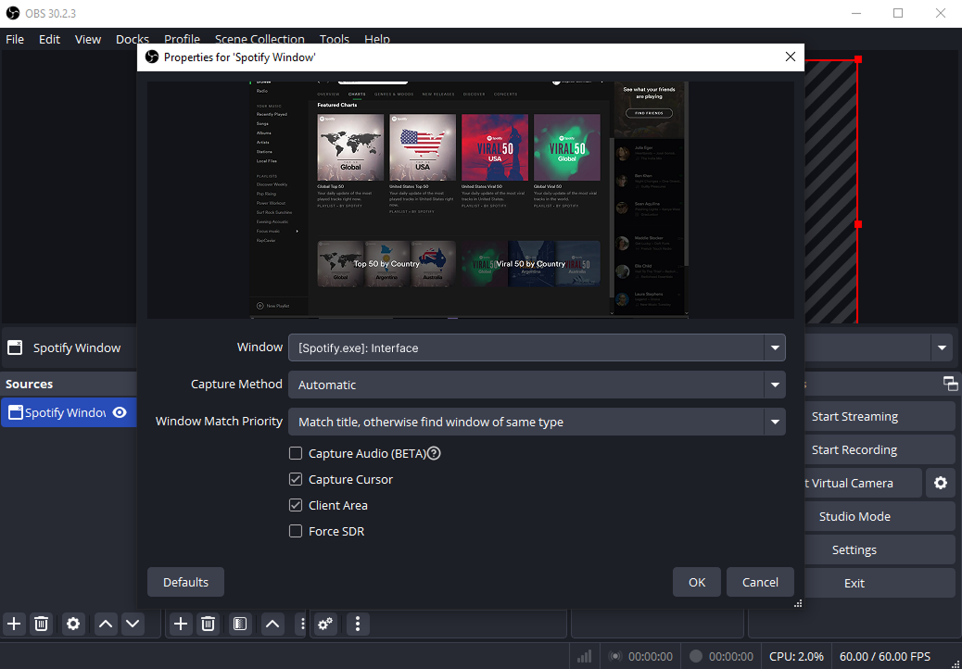The image size is (962, 669).
Task: Move the Spotify Window source up
Action: 106,624
